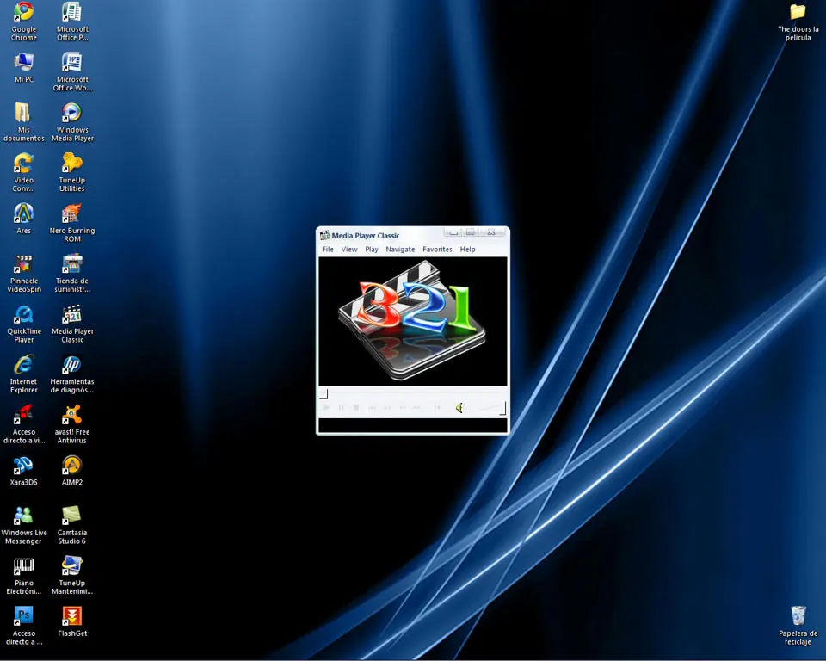Image resolution: width=826 pixels, height=661 pixels.
Task: Select avast! Free Antivirus icon
Action: tap(72, 424)
